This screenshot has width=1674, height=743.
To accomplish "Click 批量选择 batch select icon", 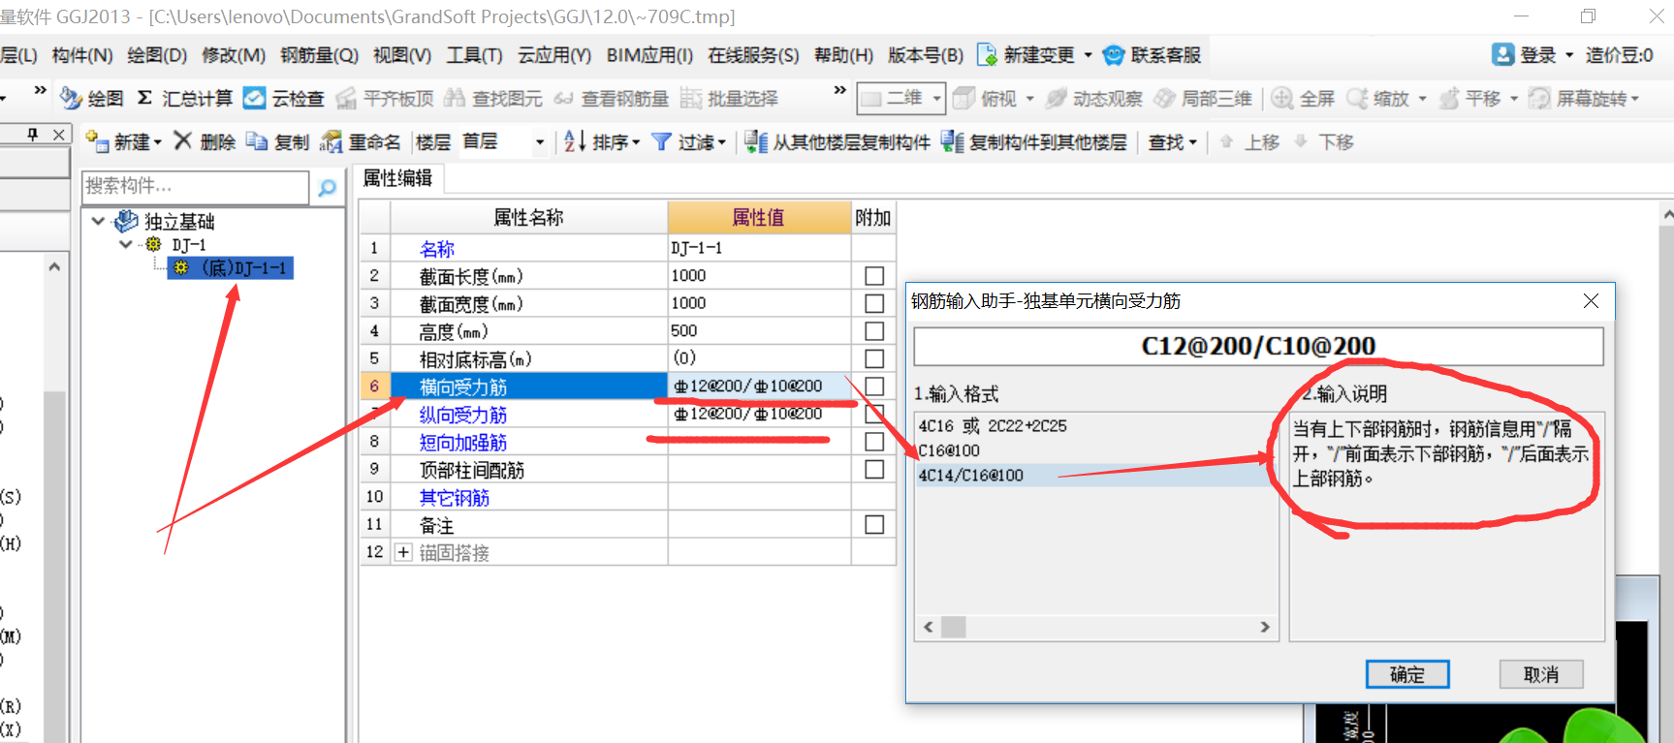I will [690, 98].
